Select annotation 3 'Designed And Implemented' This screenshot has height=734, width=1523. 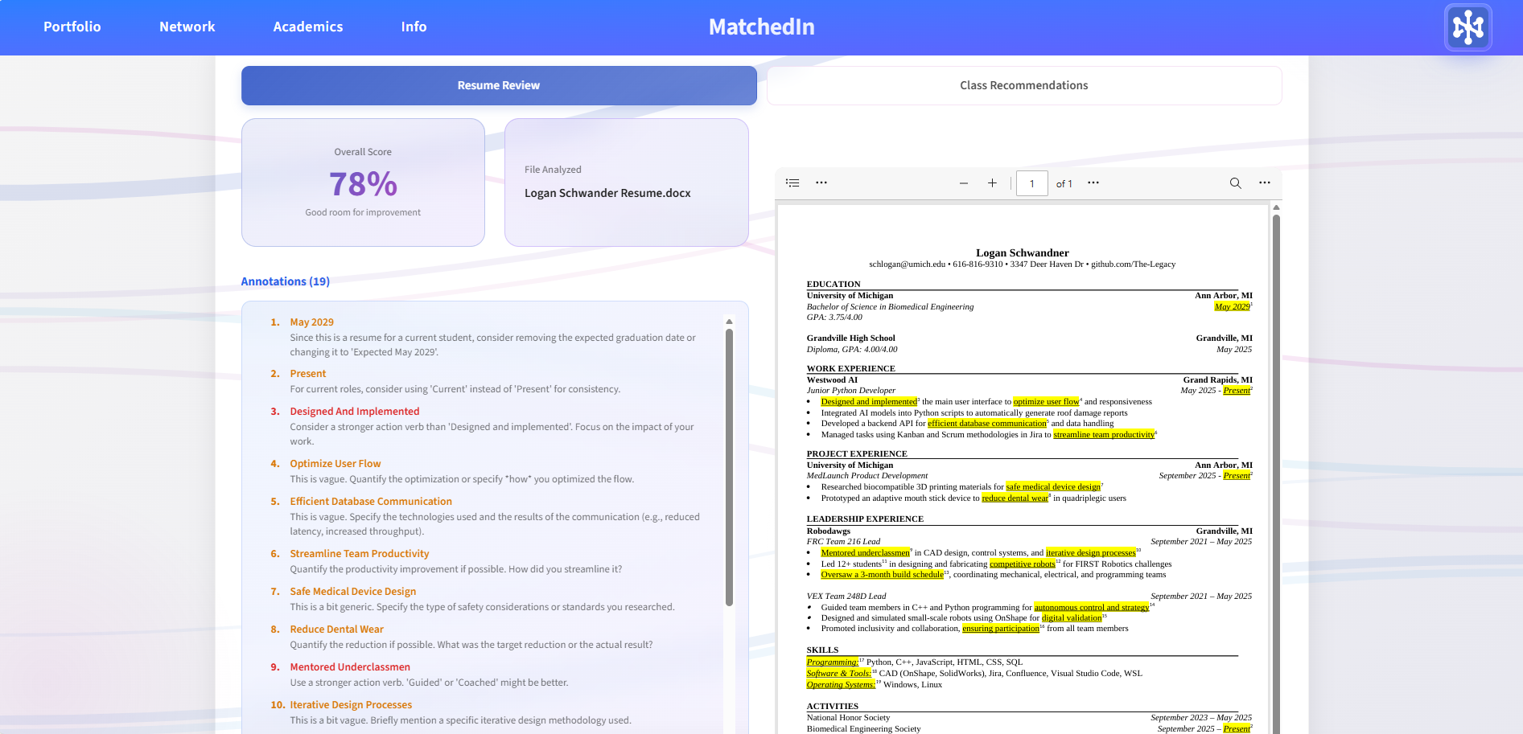(354, 412)
